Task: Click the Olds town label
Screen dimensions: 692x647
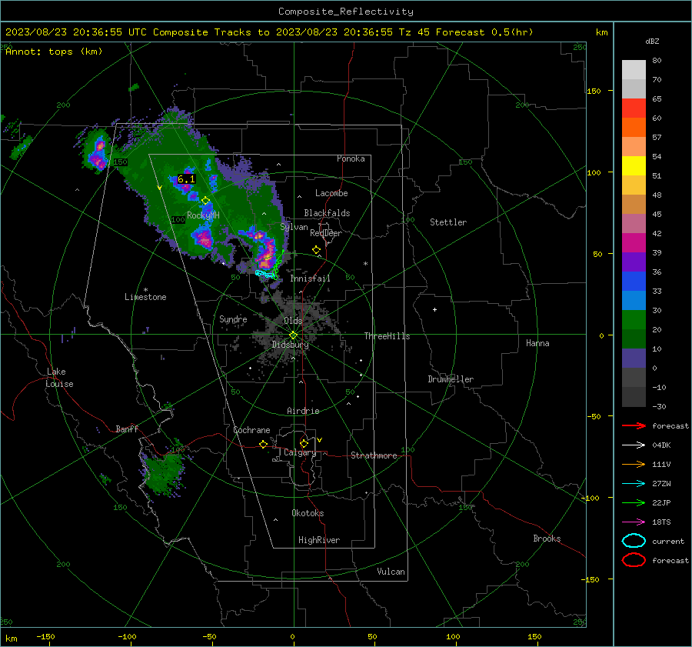Action: click(293, 321)
